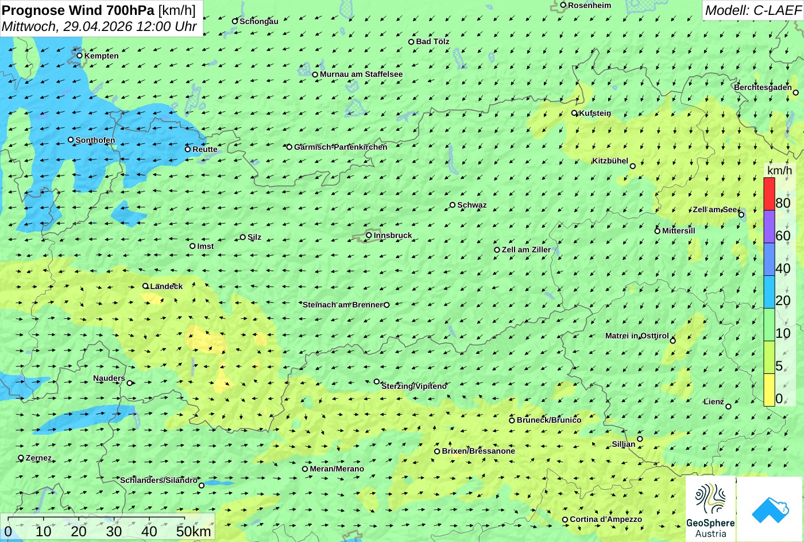Select the Steinach am Brenner marker
The height and width of the screenshot is (542, 804).
tap(386, 305)
